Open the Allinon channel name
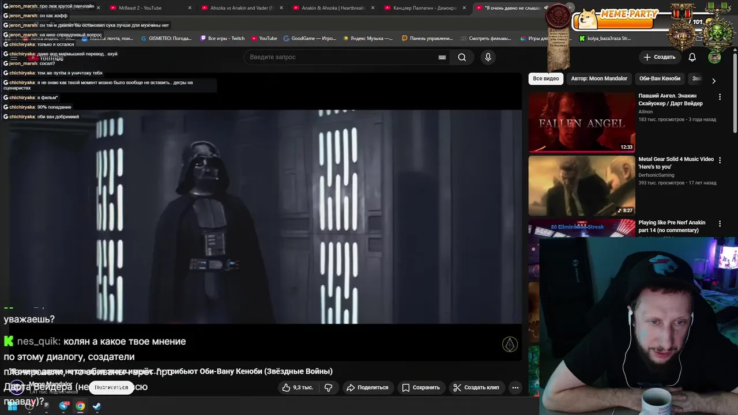The height and width of the screenshot is (415, 738). (x=646, y=112)
